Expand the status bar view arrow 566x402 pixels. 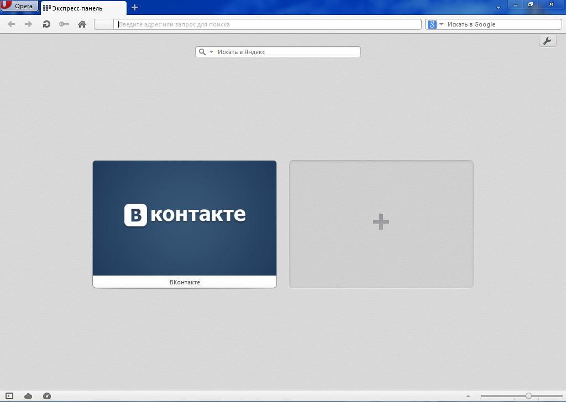click(468, 396)
